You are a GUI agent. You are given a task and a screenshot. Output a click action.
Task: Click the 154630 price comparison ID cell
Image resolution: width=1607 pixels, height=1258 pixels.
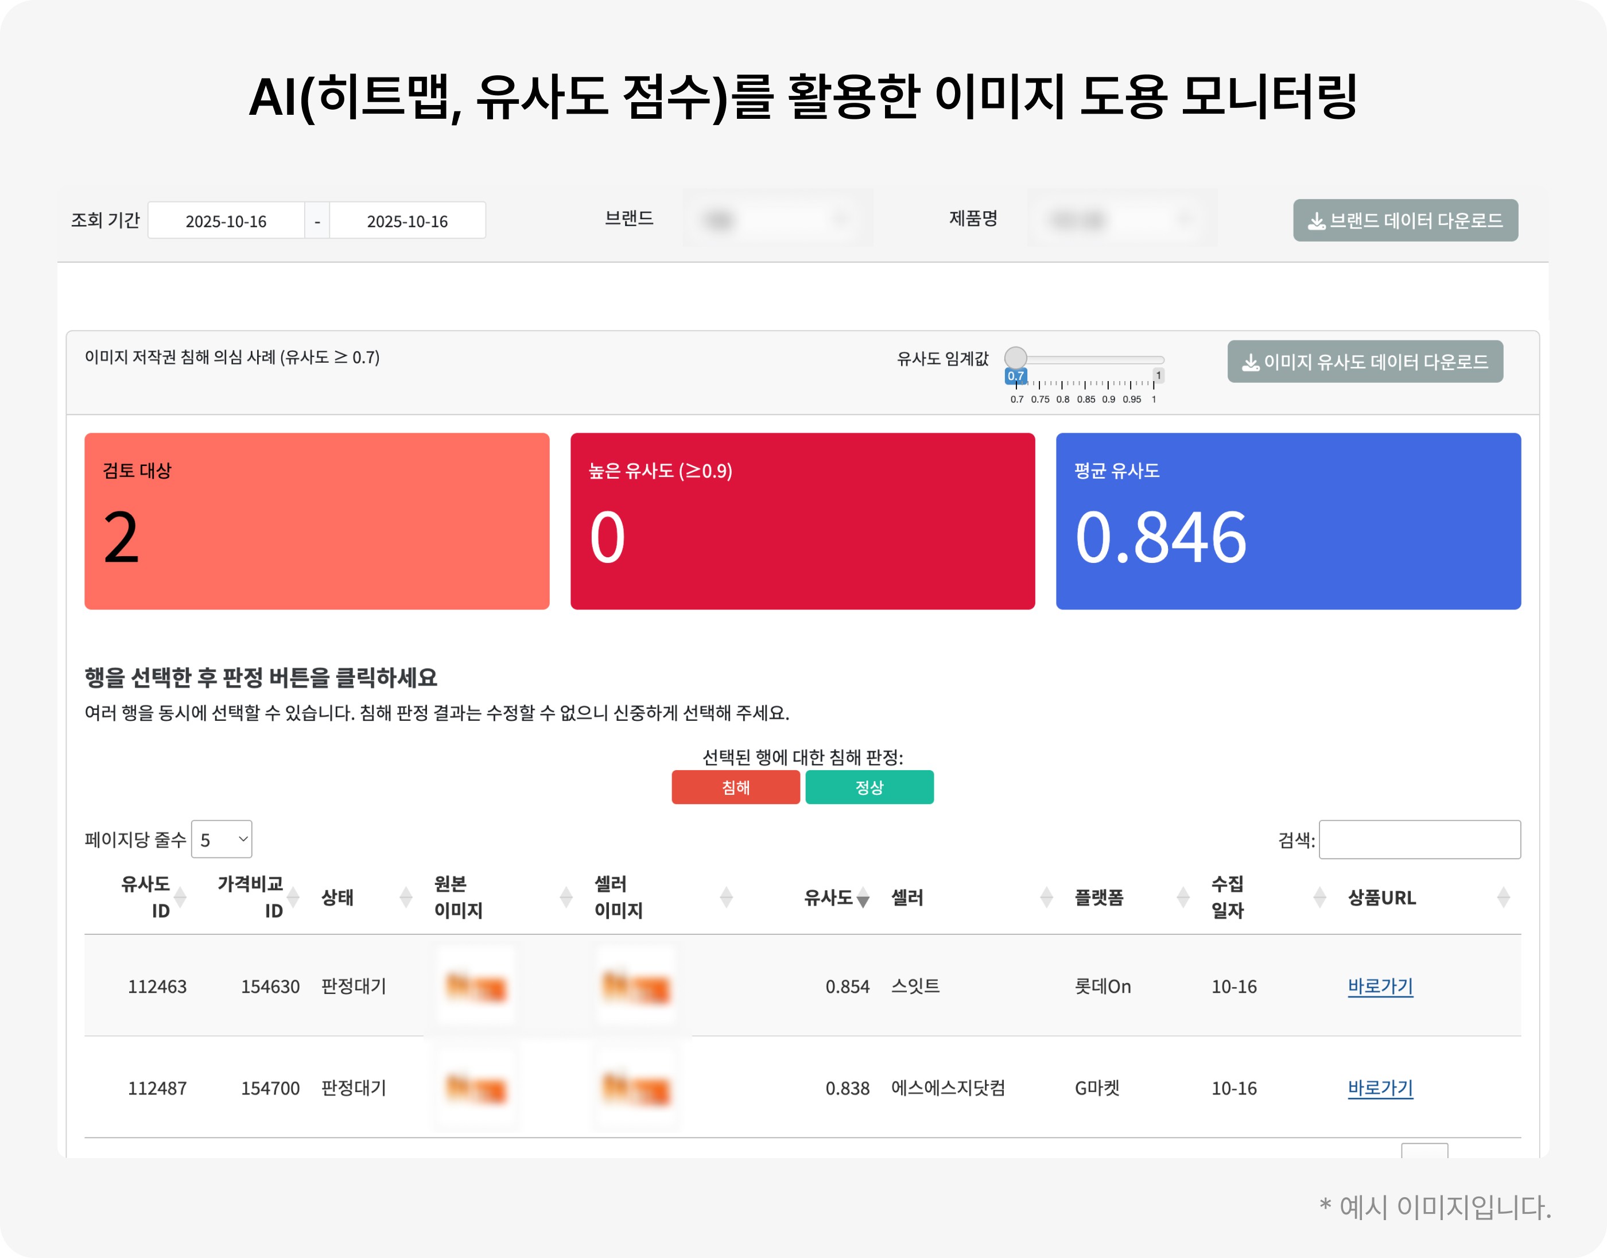tap(270, 986)
